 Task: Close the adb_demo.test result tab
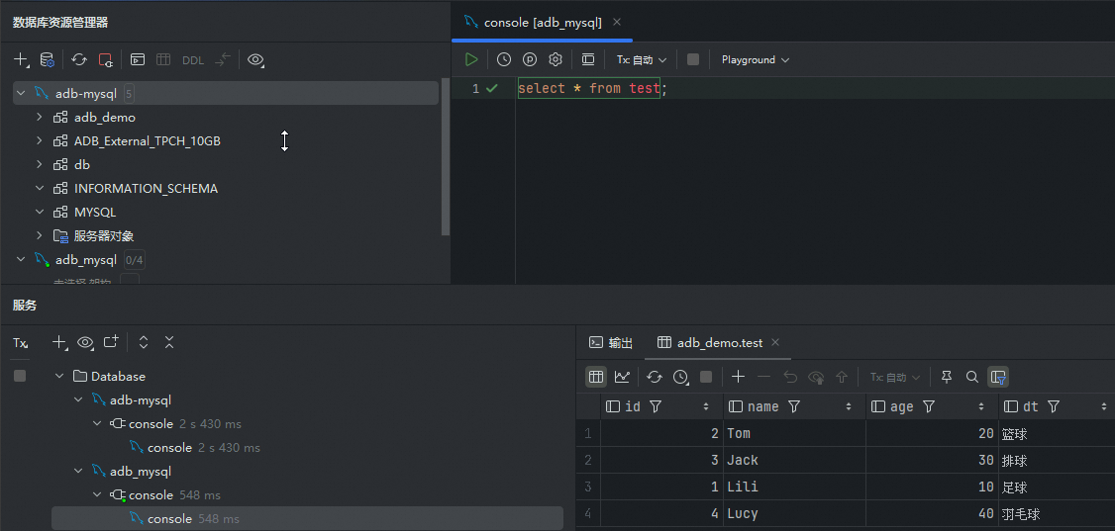(x=775, y=343)
